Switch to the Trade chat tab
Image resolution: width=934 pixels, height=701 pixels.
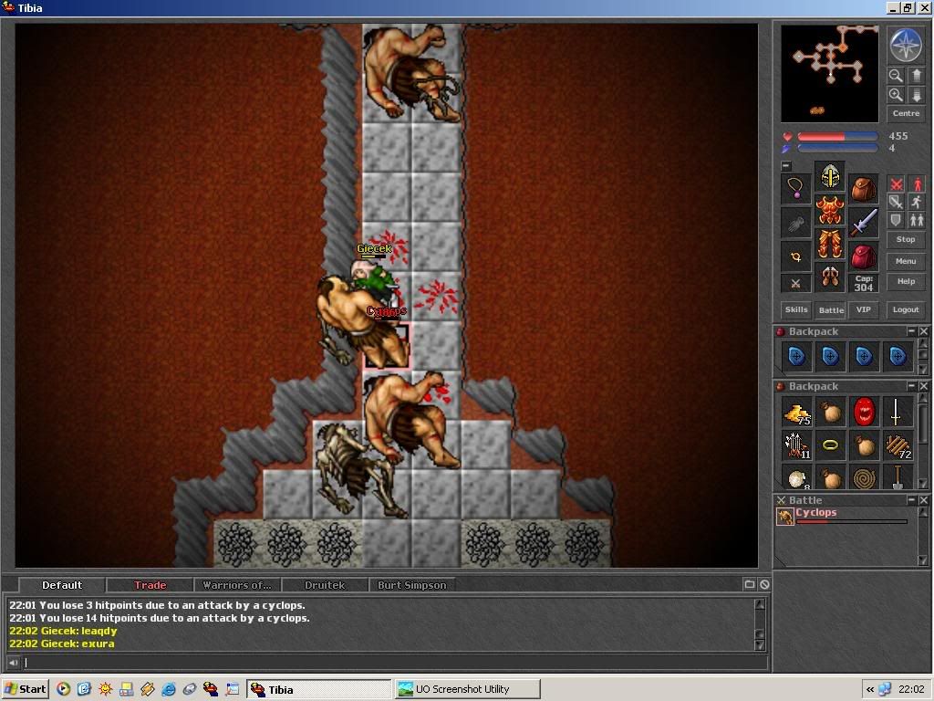pyautogui.click(x=150, y=585)
